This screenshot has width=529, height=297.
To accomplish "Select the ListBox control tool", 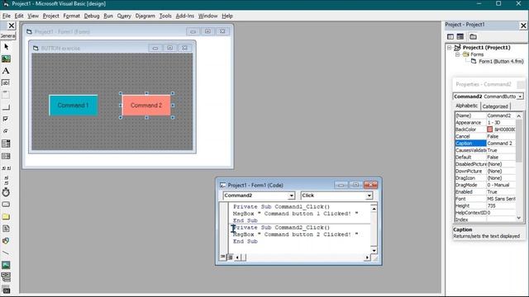I will click(x=6, y=156).
